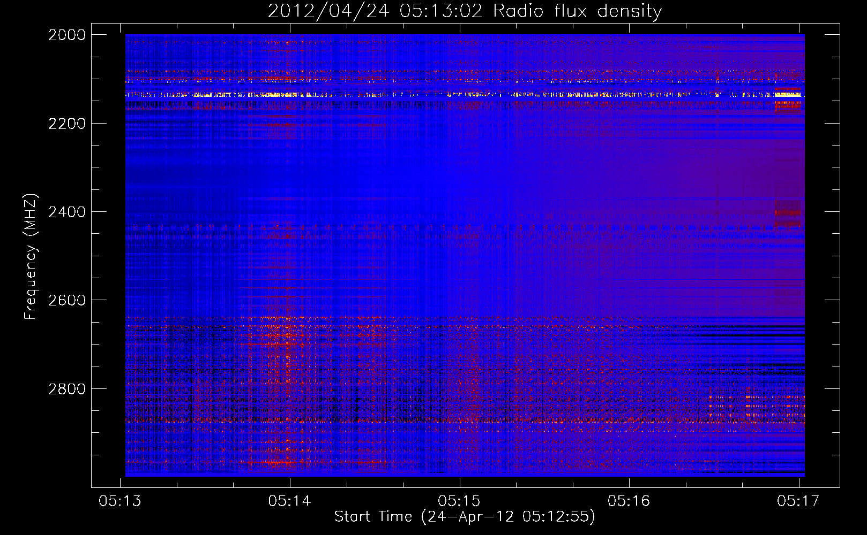Click the 05:16 time axis label
Viewport: 867px width, 535px height.
[629, 501]
